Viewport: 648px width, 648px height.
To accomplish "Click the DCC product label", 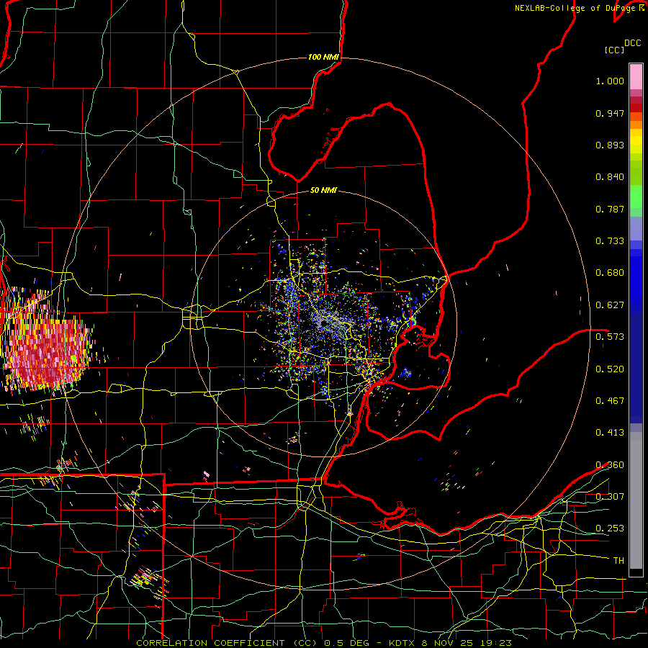I will [633, 43].
